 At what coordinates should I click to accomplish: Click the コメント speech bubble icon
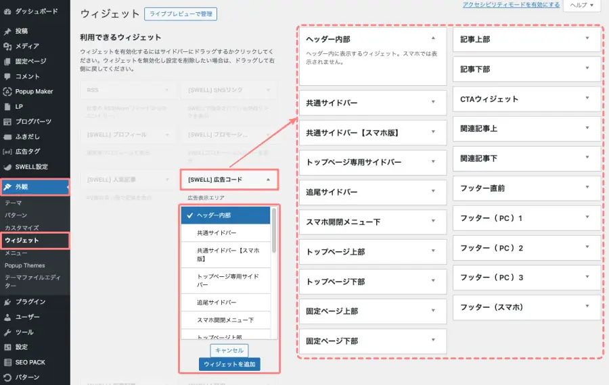pyautogui.click(x=7, y=76)
